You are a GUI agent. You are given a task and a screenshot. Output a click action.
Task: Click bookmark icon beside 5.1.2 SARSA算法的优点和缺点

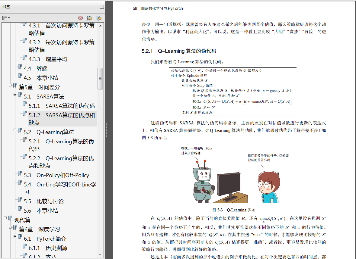point(25,114)
